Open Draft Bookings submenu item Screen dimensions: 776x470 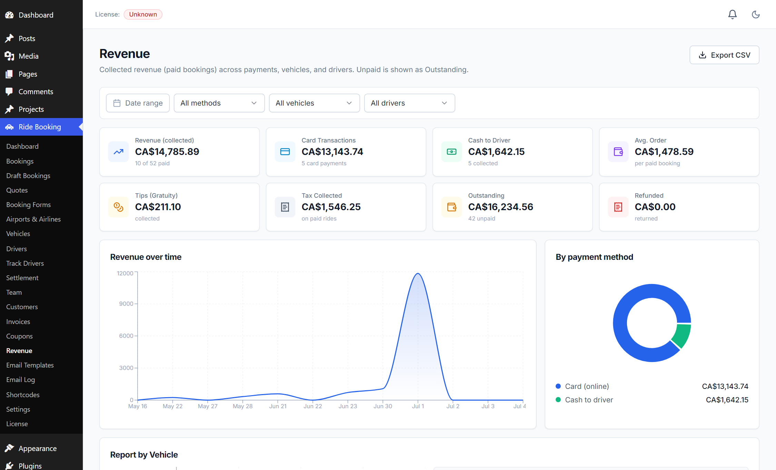(x=28, y=176)
